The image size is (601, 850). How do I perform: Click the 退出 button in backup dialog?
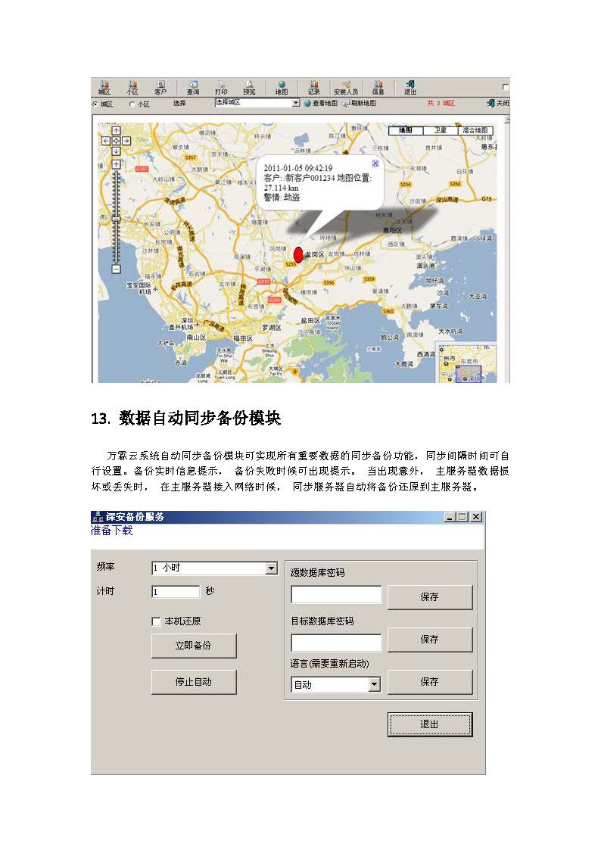[430, 724]
